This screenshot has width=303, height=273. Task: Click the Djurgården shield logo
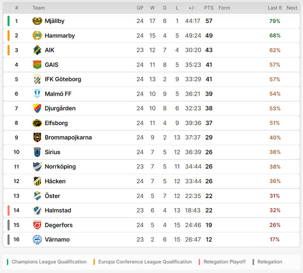[37, 108]
